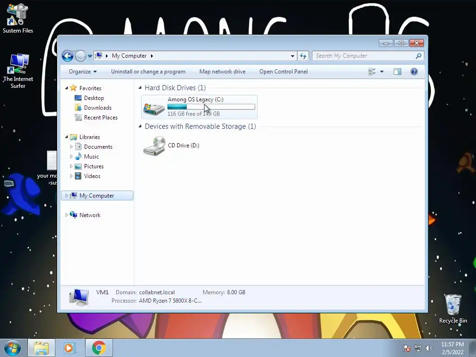Open the Start menu orb
The height and width of the screenshot is (357, 476).
[x=13, y=348]
